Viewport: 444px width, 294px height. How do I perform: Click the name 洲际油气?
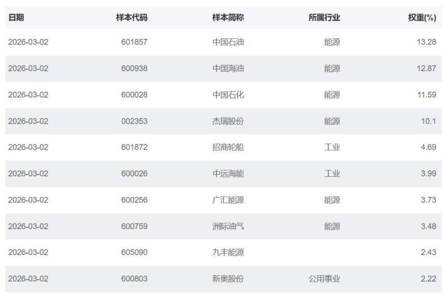[x=228, y=226]
